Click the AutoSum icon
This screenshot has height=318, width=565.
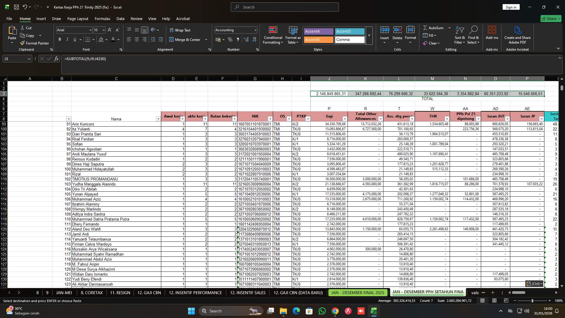[426, 28]
